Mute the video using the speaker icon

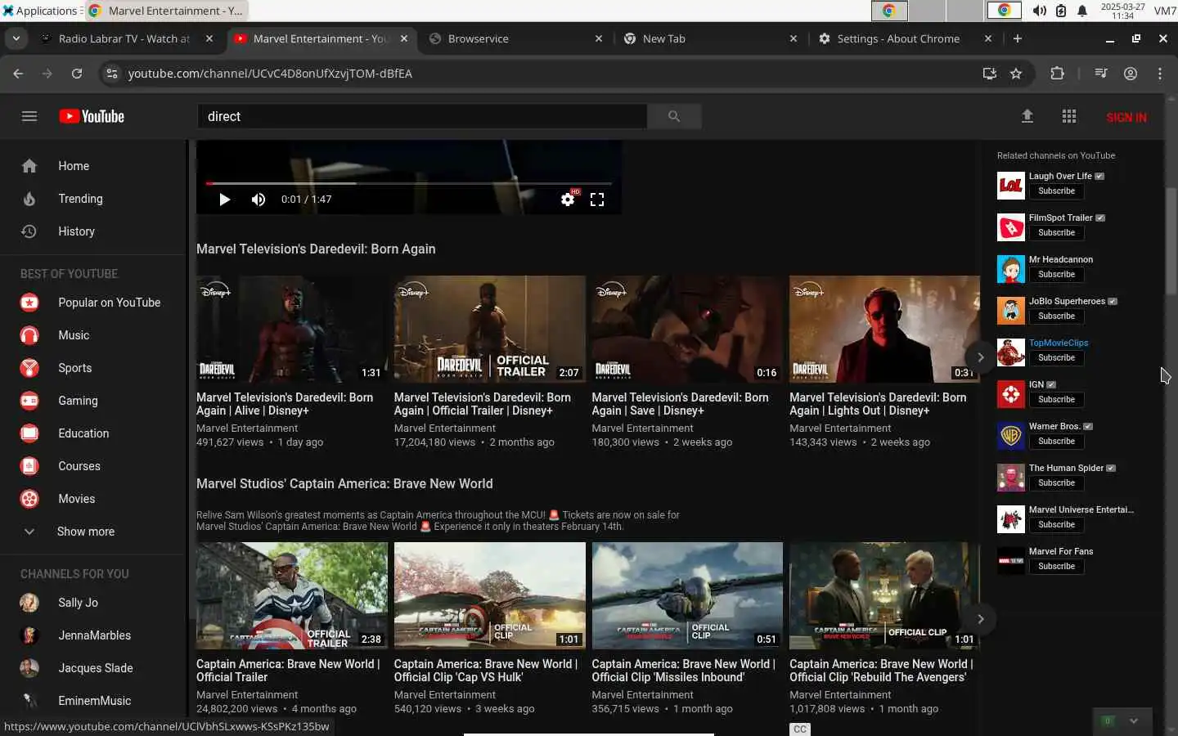pyautogui.click(x=259, y=200)
